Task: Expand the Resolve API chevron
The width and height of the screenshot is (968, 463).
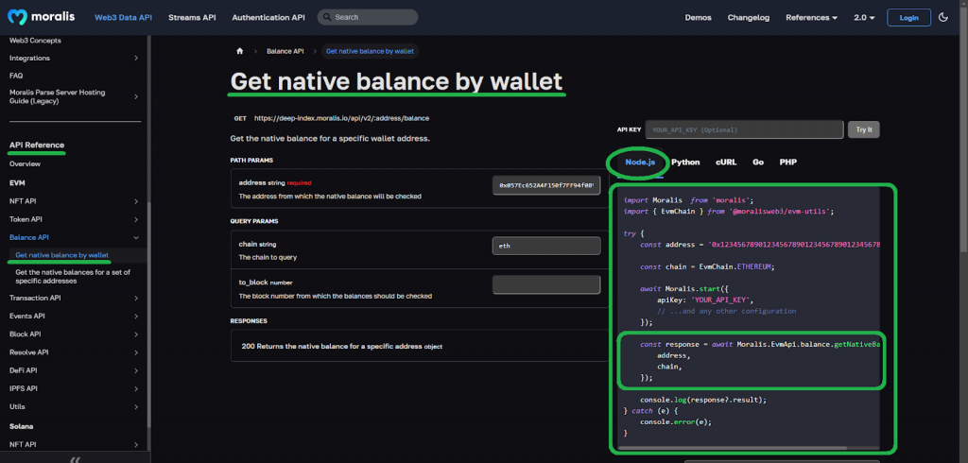Action: pyautogui.click(x=136, y=352)
